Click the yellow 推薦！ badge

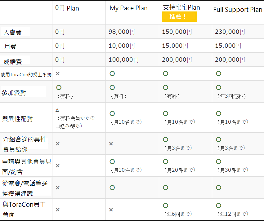179,17
